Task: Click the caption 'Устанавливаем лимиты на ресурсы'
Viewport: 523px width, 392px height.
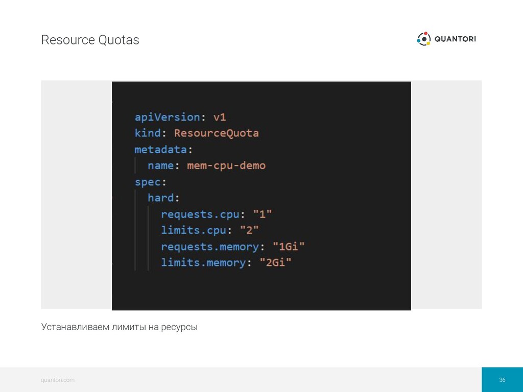Action: tap(120, 327)
